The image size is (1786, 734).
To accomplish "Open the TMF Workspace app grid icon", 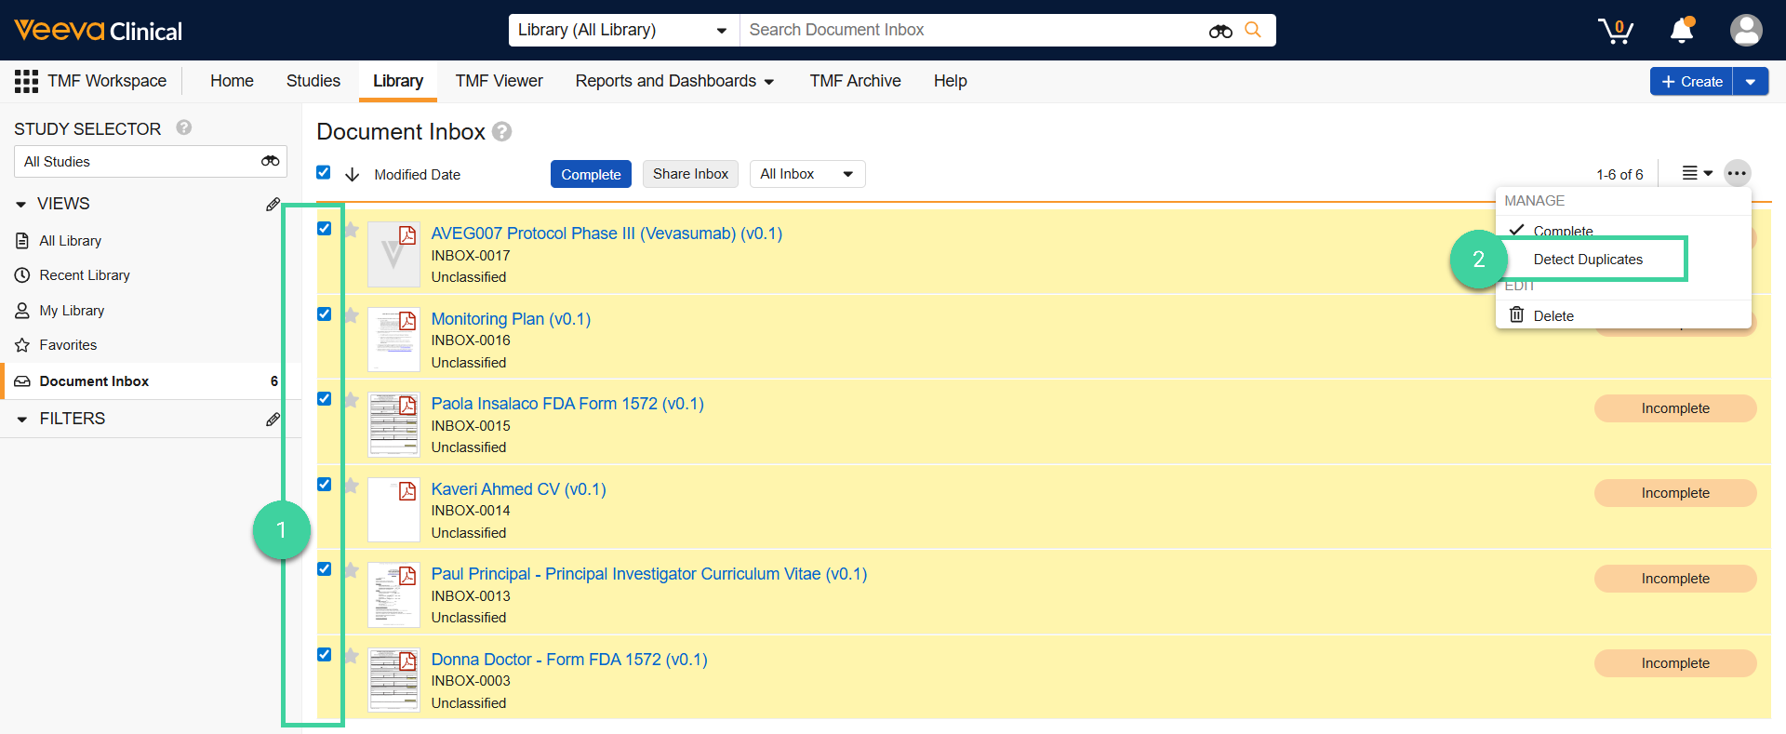I will pyautogui.click(x=26, y=81).
